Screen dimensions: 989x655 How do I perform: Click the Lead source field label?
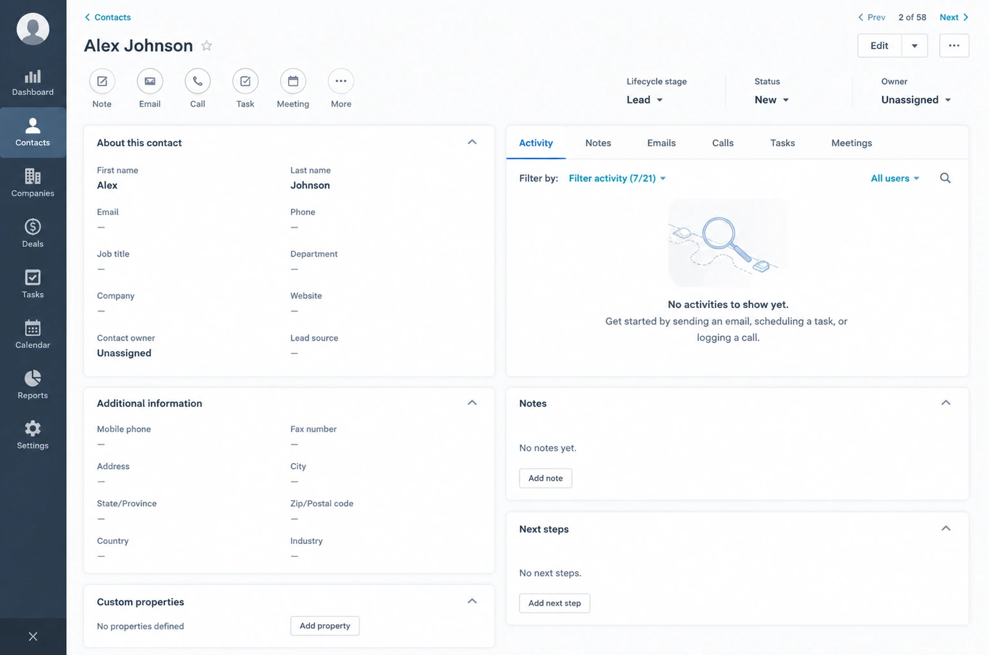tap(314, 338)
